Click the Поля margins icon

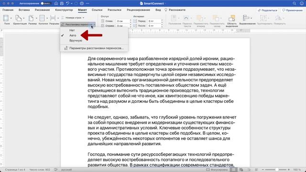click(x=6, y=18)
